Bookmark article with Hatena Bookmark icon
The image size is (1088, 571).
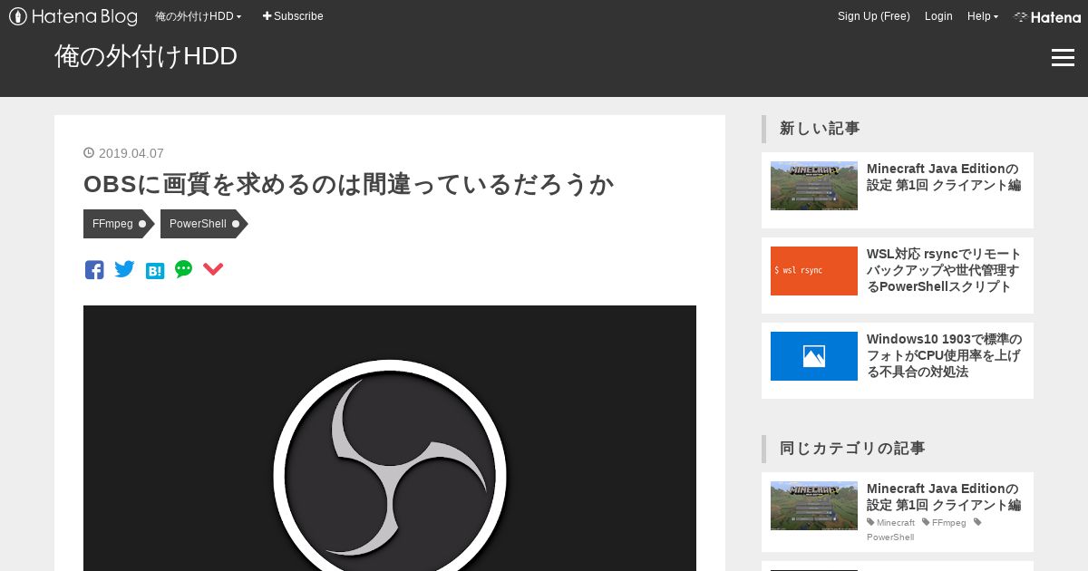[x=155, y=270]
